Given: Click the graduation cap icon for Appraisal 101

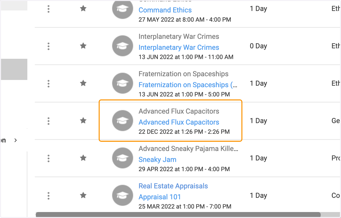Looking at the screenshot, I should (x=122, y=196).
